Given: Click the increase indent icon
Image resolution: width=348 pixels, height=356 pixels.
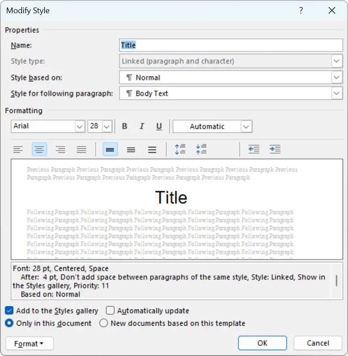Looking at the screenshot, I should click(x=275, y=150).
